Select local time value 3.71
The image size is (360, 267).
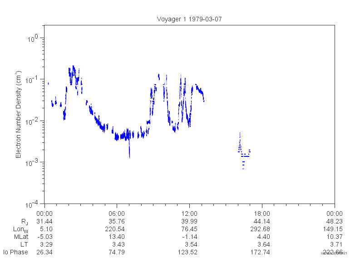[x=336, y=244]
